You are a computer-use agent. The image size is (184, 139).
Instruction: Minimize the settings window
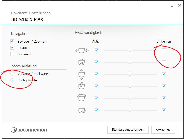(x=172, y=6)
